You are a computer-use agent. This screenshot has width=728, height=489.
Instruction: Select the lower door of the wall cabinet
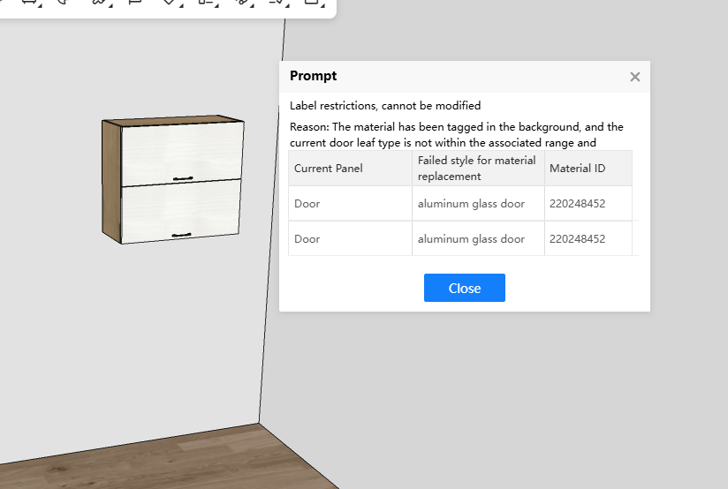click(x=181, y=210)
